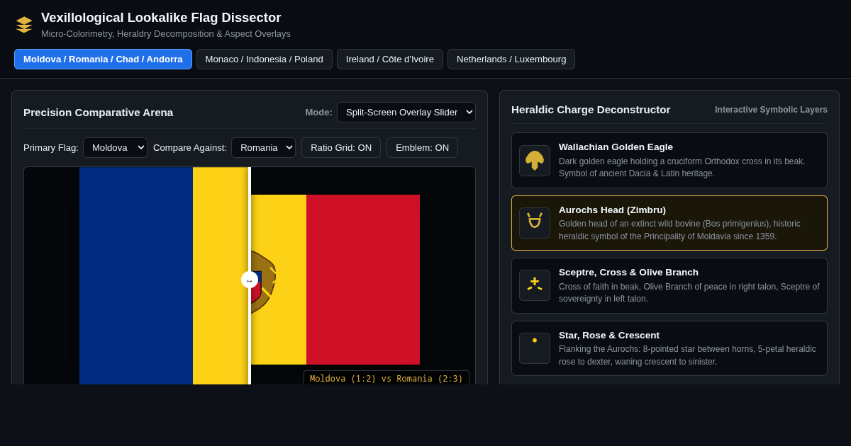Viewport: 851px width, 446px height.
Task: Toggle the Ratio Grid: ON button
Action: point(341,147)
